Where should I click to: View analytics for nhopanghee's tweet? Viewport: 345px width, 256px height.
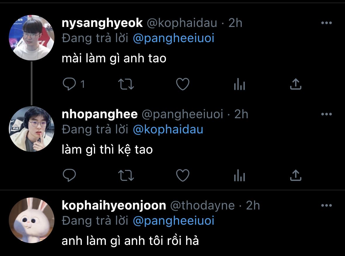pos(239,175)
